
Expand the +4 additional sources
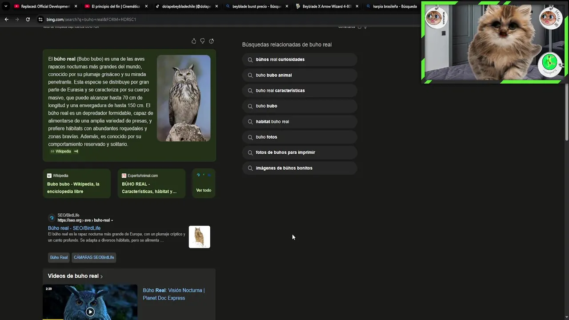[x=76, y=151]
